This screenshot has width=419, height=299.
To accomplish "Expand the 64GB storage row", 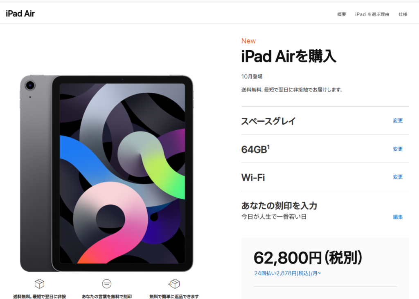I will pos(325,149).
